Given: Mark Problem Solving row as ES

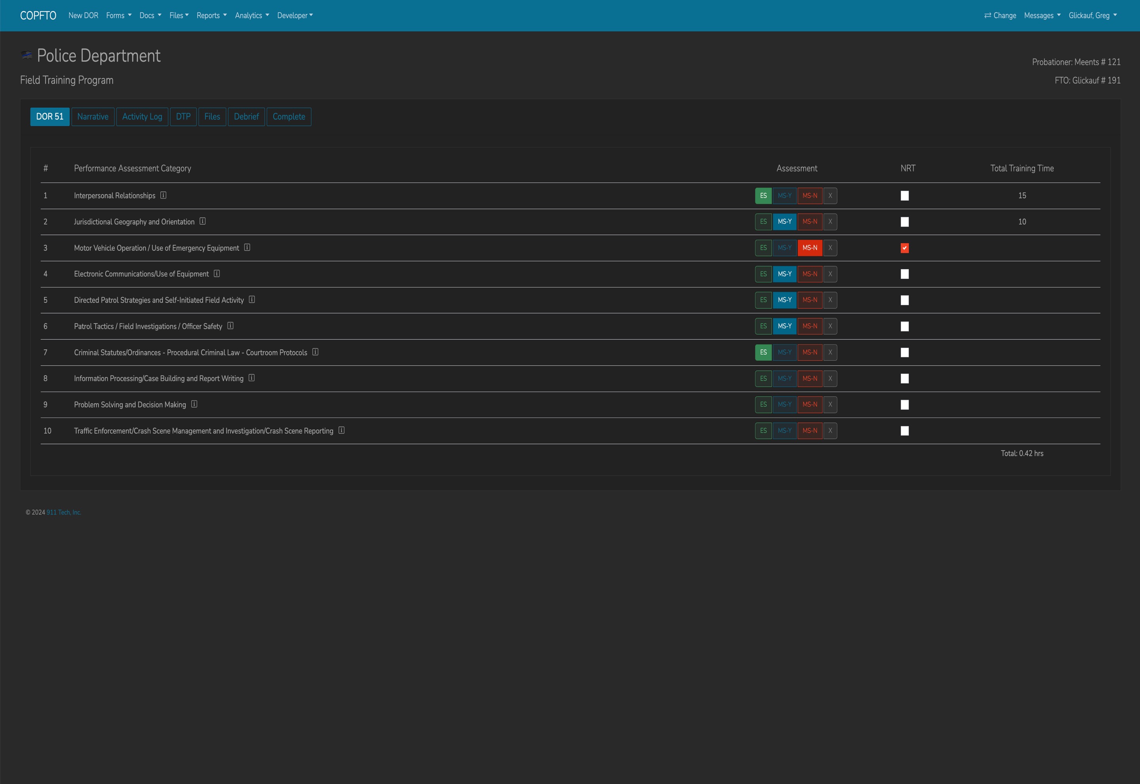Looking at the screenshot, I should point(763,405).
